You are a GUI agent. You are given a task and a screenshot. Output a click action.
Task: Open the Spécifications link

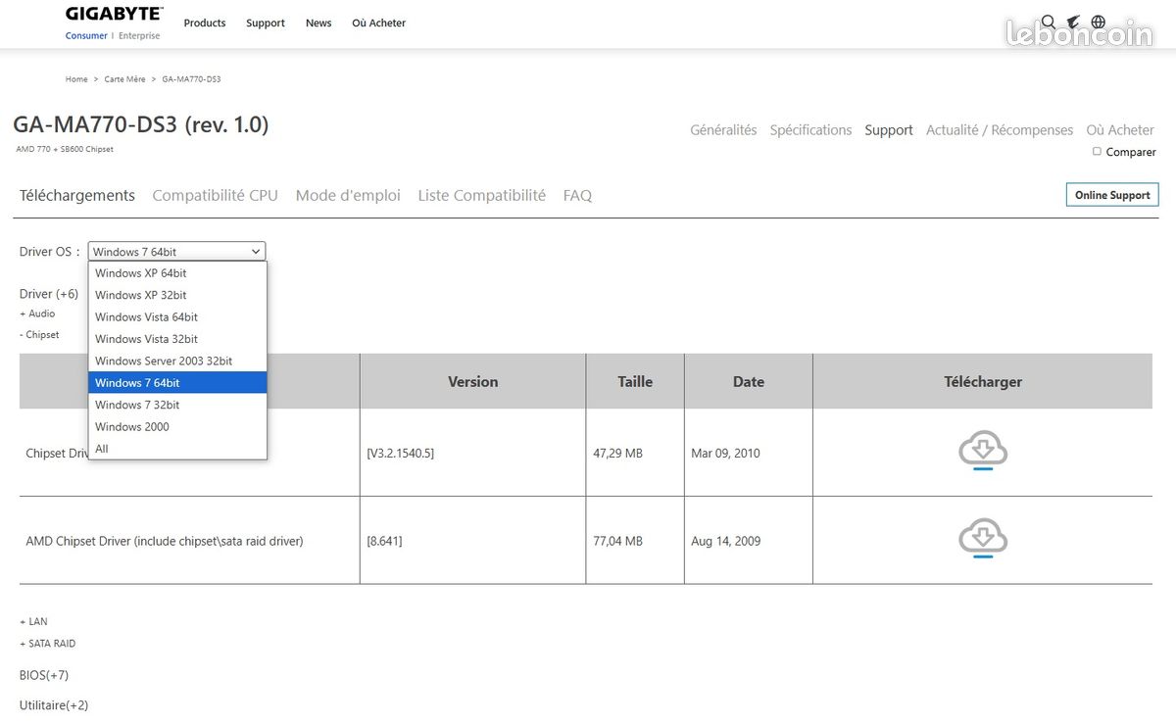click(x=810, y=129)
